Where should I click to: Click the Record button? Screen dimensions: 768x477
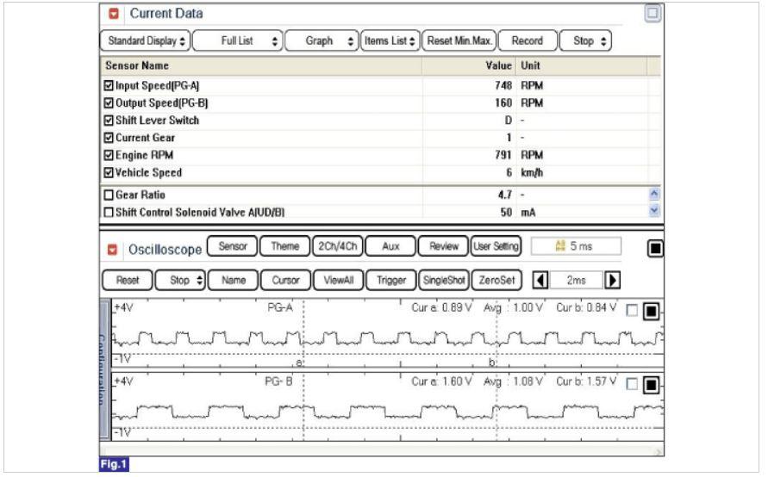click(x=528, y=41)
